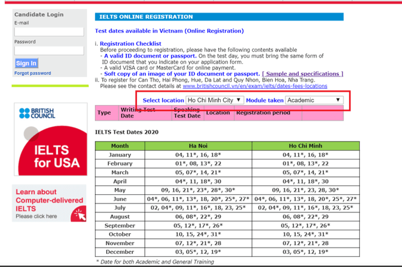Click the Writing Test Date column header
The height and width of the screenshot is (267, 402).
click(x=145, y=113)
